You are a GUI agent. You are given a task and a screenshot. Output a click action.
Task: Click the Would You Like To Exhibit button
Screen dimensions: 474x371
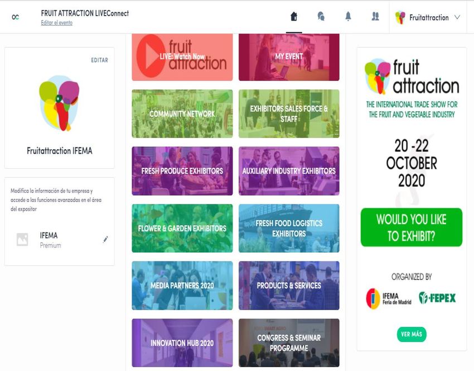click(412, 227)
